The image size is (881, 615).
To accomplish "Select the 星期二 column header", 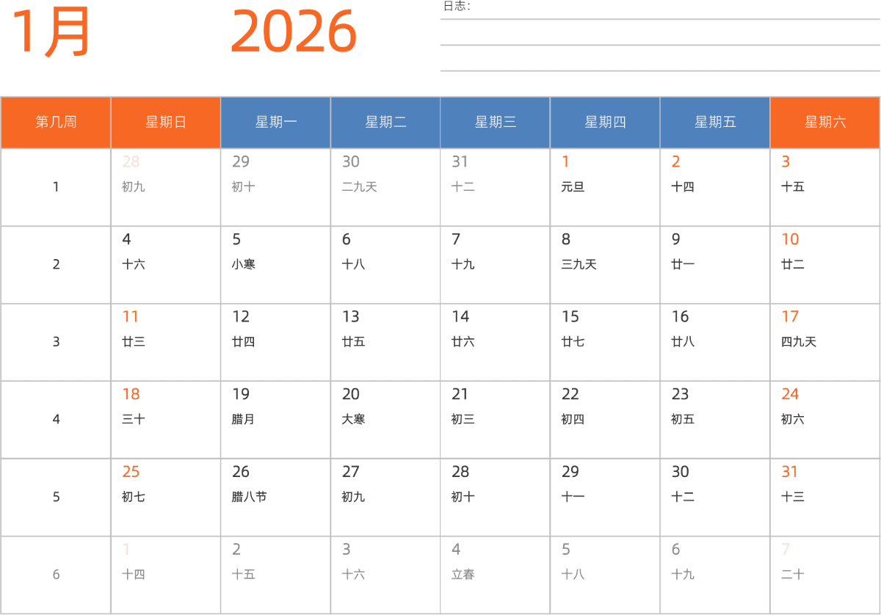I will (385, 123).
